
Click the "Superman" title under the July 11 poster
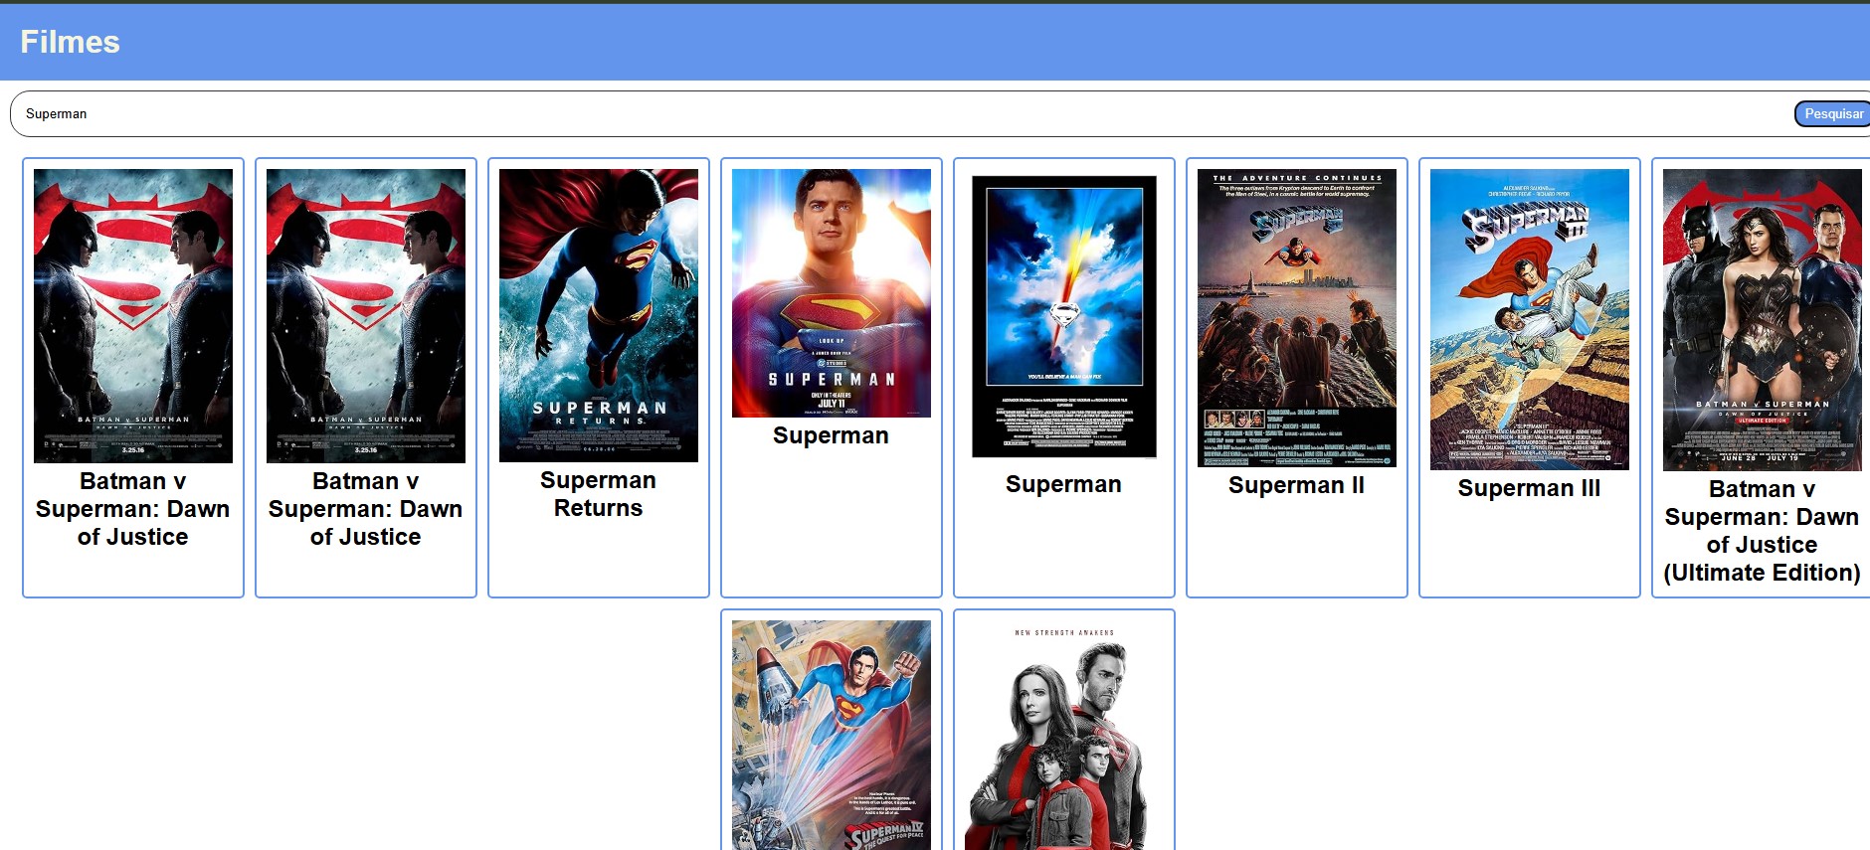pos(831,435)
